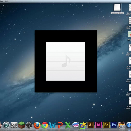Open the Help menu
Screen dimensions: 131x131
pyautogui.click(x=7, y=1)
